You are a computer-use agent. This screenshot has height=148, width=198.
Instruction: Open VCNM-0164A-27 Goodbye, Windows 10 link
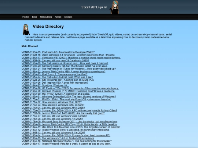click(45, 86)
